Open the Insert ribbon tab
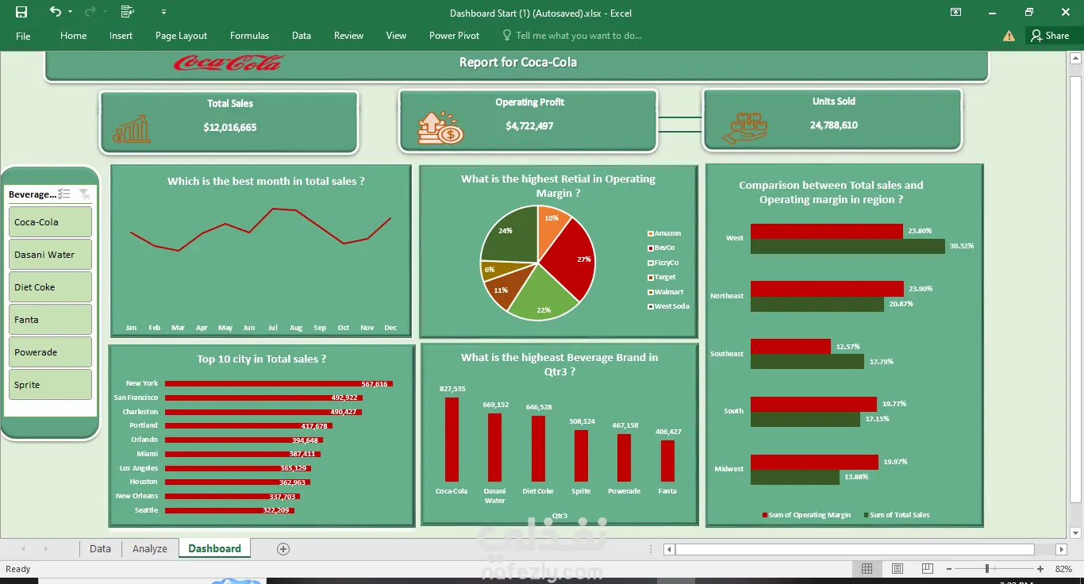 click(x=121, y=36)
